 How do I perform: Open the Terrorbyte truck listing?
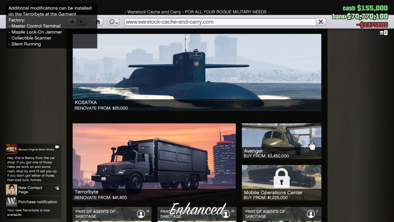point(154,162)
